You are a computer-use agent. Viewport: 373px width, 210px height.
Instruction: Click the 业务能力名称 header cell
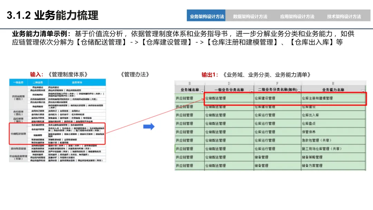[333, 90]
